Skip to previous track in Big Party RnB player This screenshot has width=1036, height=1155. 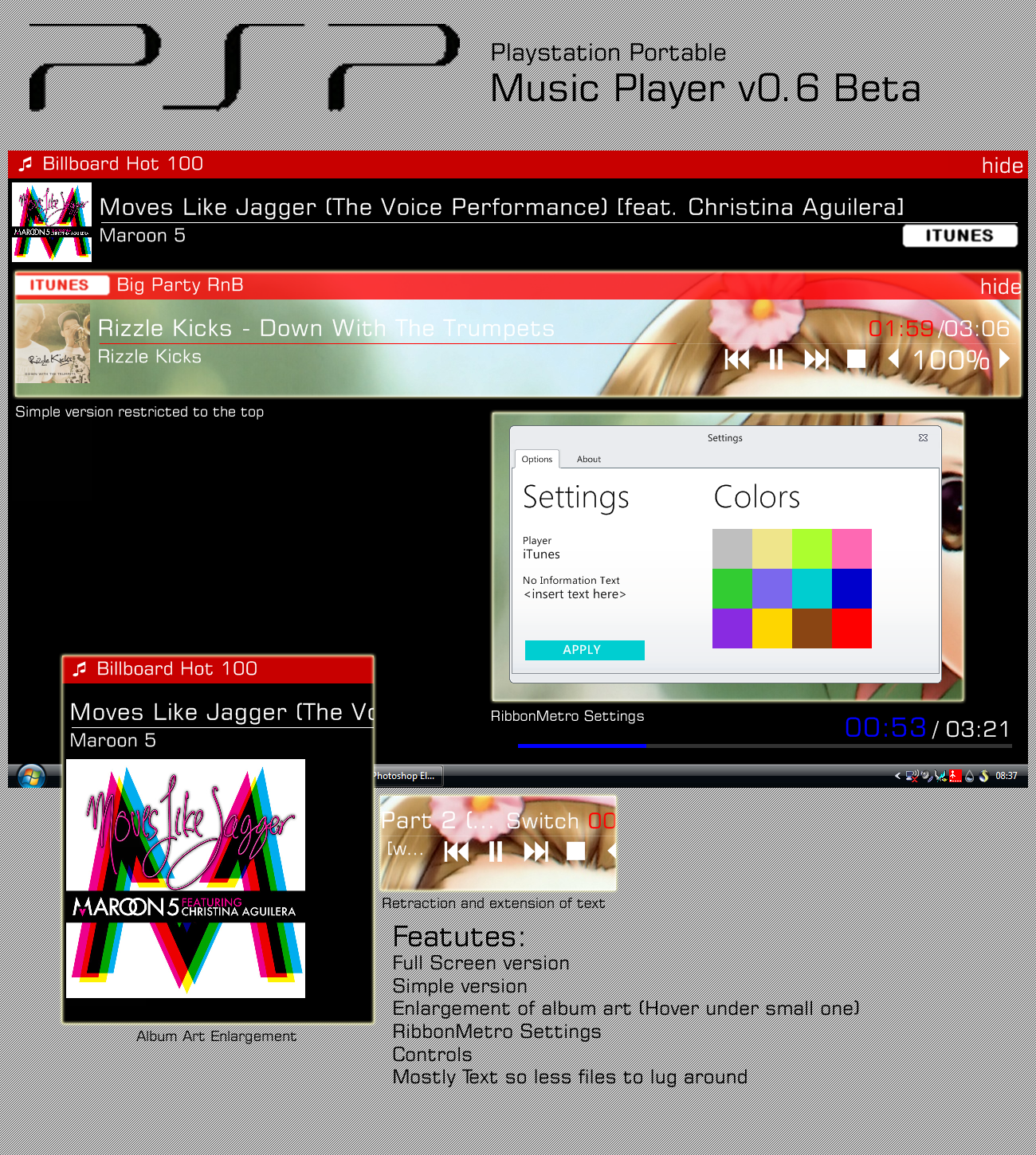pyautogui.click(x=737, y=359)
